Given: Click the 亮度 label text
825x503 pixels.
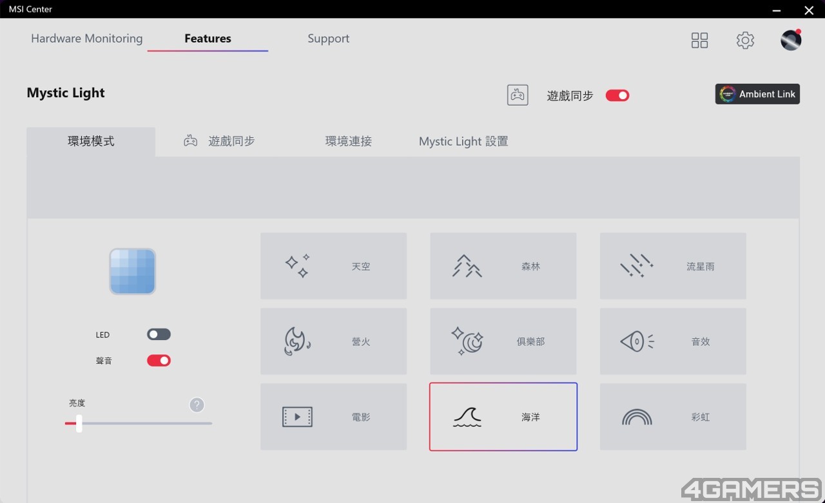Looking at the screenshot, I should point(77,403).
